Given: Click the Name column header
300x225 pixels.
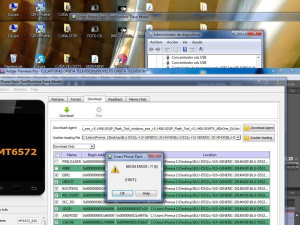Looking at the screenshot, I should [71, 155].
